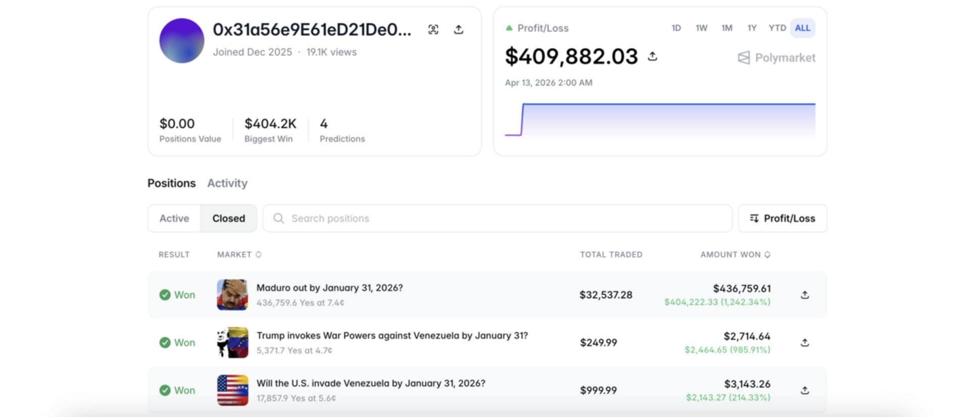The image size is (970, 417).
Task: Click the Polymarket logo in chart card
Action: coord(777,58)
